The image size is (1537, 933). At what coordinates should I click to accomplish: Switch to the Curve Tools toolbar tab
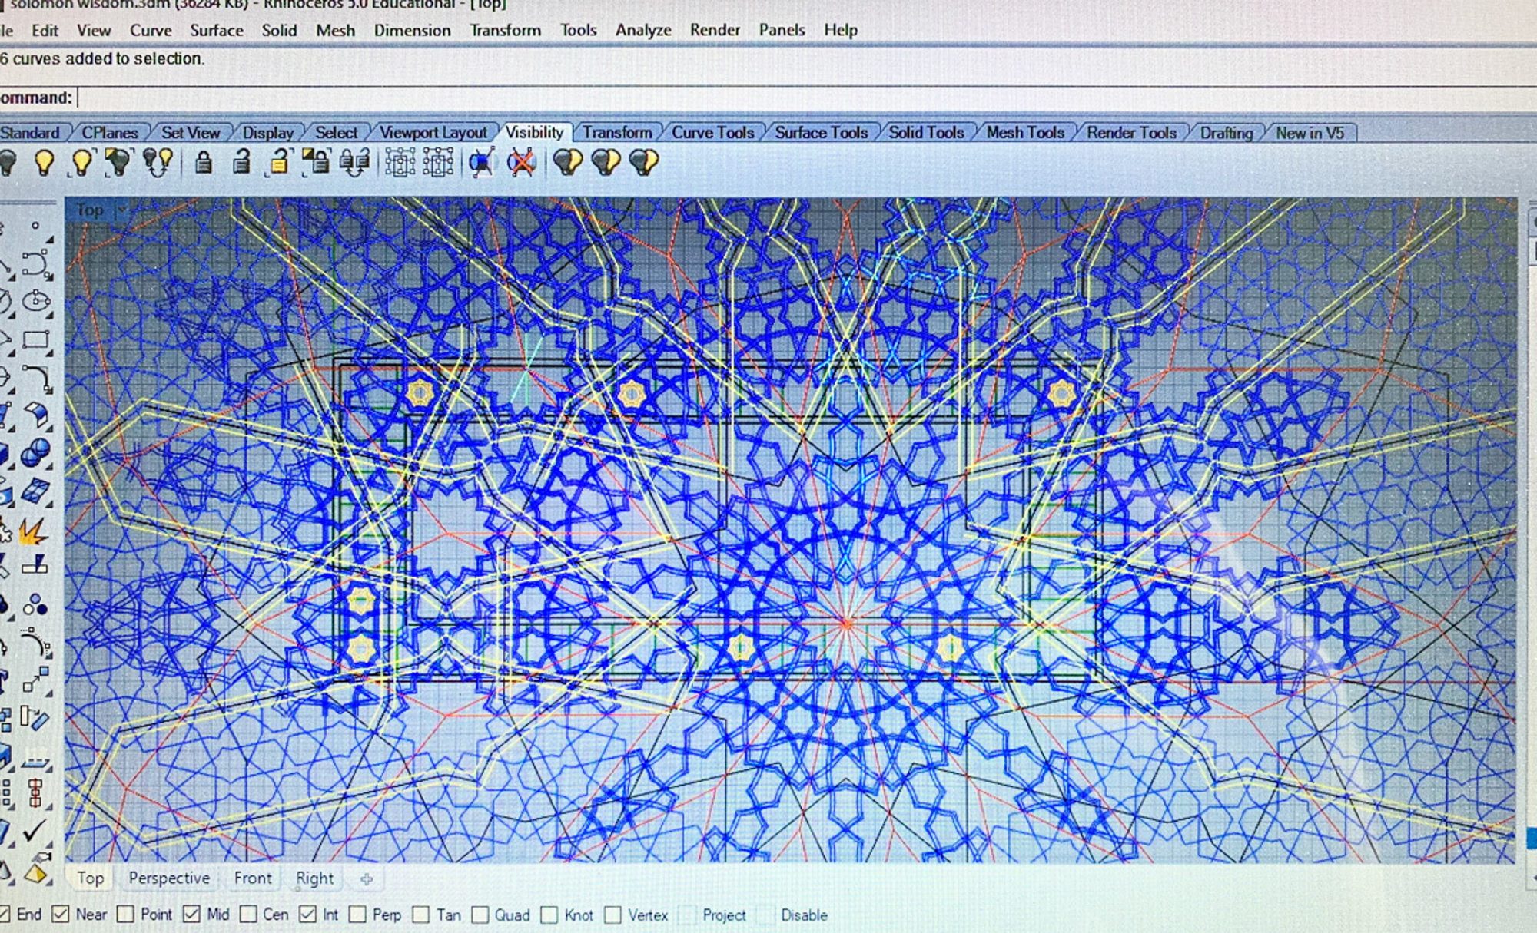click(x=712, y=133)
